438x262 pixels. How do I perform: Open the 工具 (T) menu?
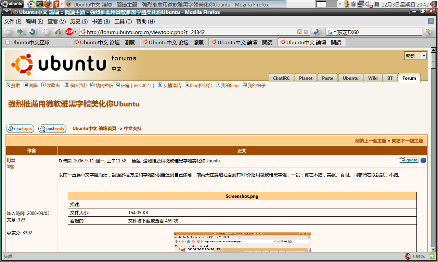click(x=123, y=21)
